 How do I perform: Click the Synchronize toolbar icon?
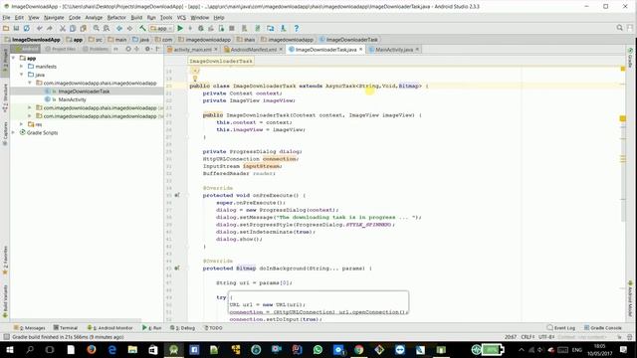(x=27, y=29)
